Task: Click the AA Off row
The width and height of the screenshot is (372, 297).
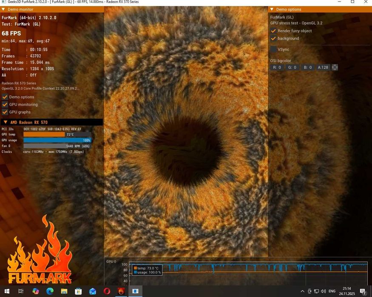Action: (19, 76)
